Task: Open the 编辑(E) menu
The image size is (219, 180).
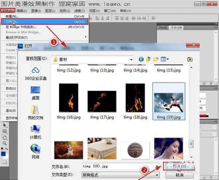Action: click(x=22, y=11)
